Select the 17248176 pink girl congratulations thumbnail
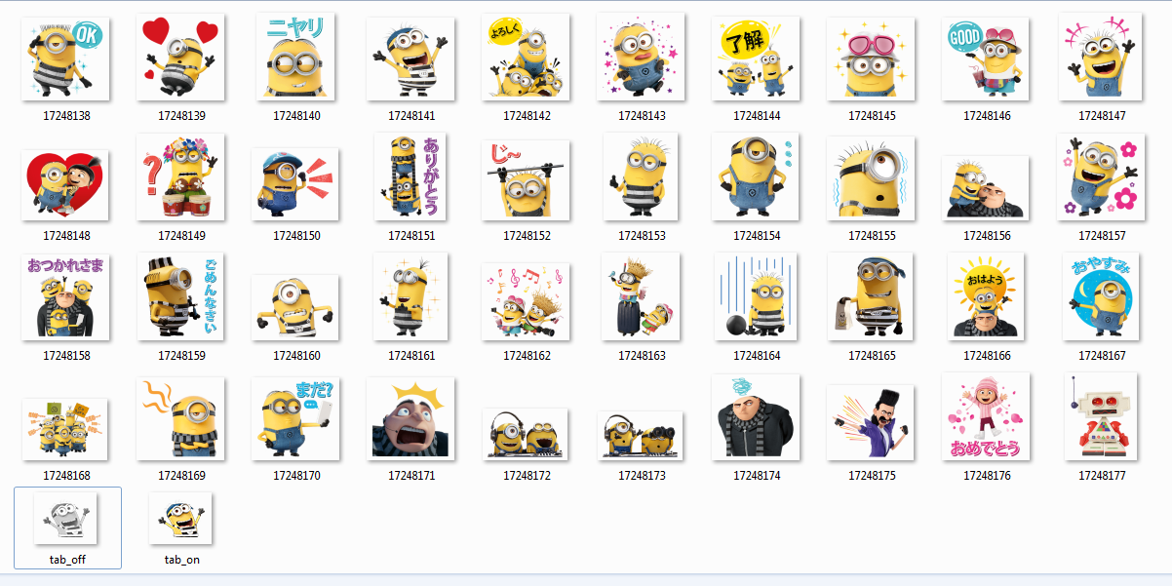 point(987,416)
